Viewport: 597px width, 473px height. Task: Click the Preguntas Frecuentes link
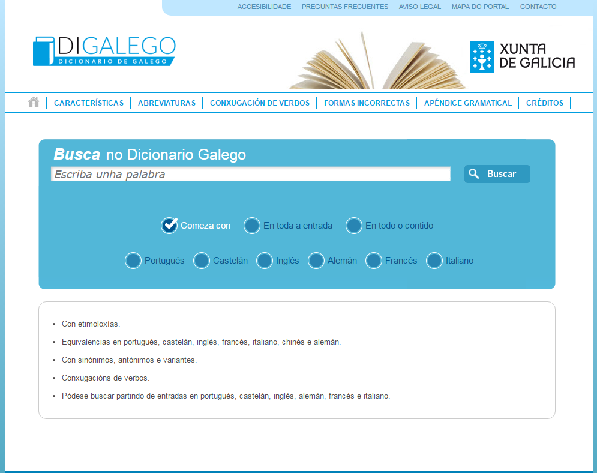tap(345, 7)
